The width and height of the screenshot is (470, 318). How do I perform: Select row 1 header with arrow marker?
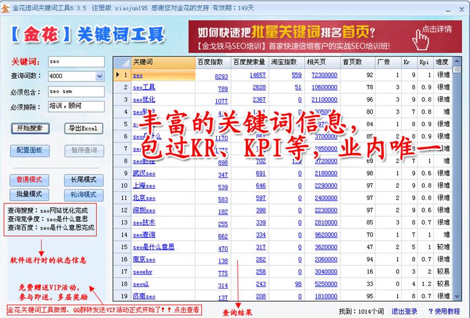tap(122, 75)
